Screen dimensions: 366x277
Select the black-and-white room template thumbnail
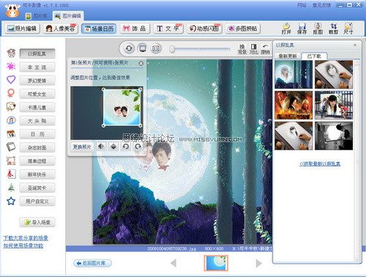click(x=334, y=136)
